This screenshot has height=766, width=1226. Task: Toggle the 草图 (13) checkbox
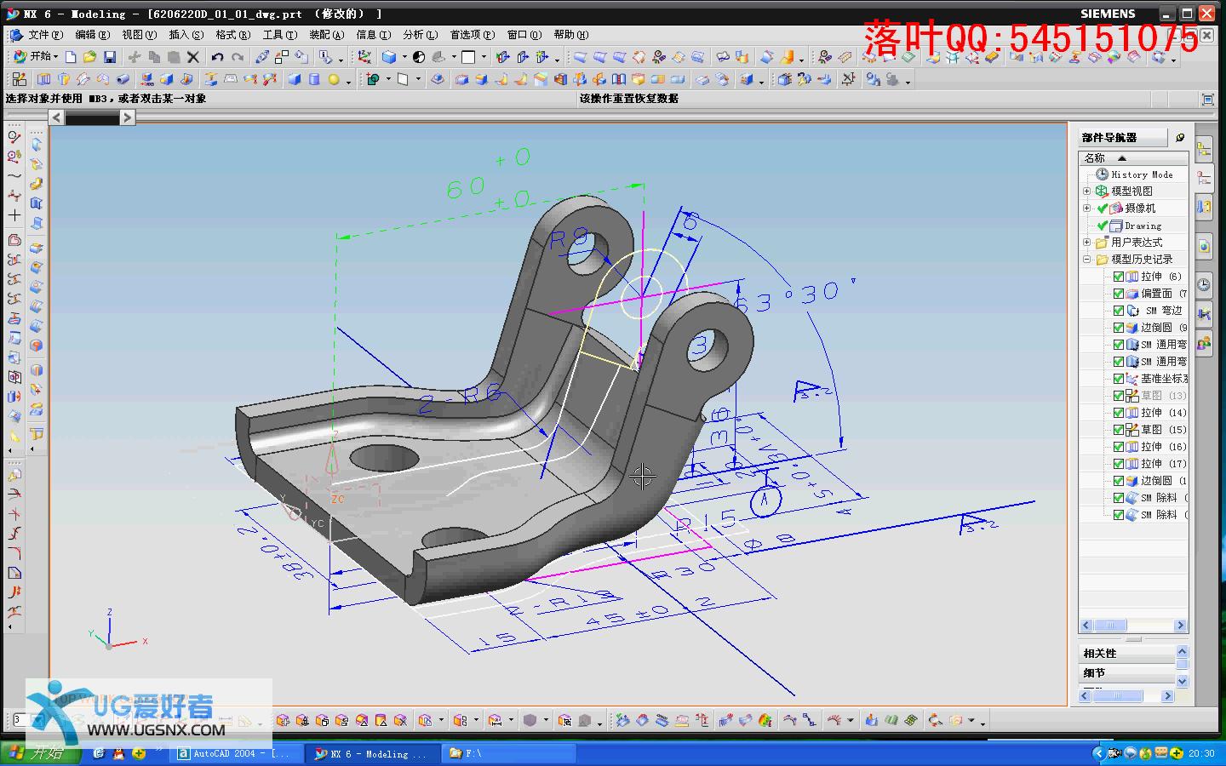(x=1119, y=396)
